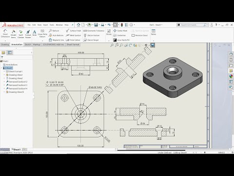Open the Tools menu

(x=52, y=25)
